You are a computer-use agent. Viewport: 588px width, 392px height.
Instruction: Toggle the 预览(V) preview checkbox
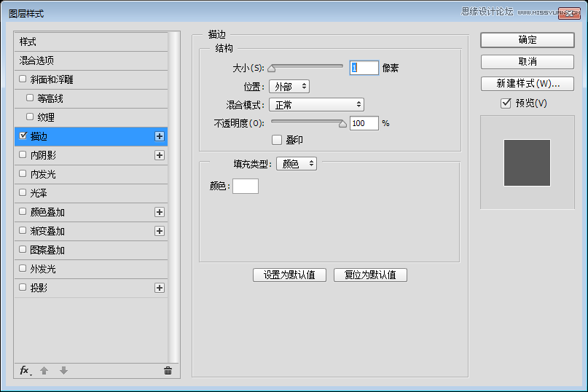[x=506, y=103]
